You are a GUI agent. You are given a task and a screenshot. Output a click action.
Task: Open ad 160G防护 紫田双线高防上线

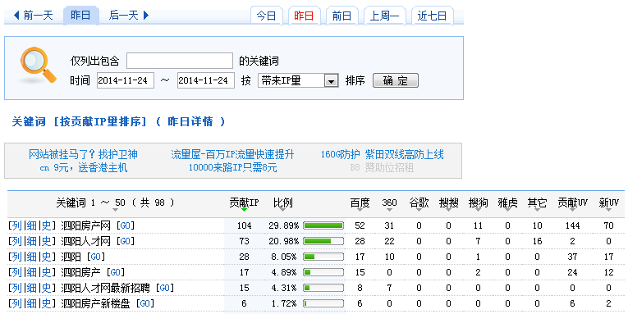pyautogui.click(x=382, y=154)
